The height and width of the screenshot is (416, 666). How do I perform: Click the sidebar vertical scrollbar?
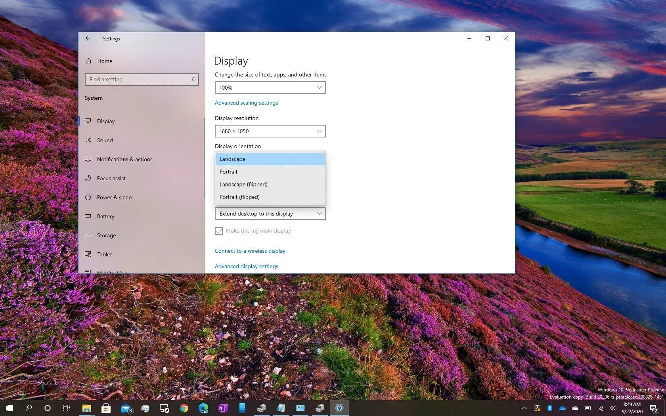[x=204, y=158]
